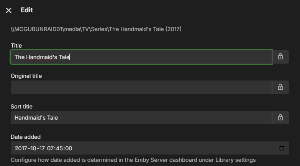Click the Date added label
This screenshot has width=300, height=166.
click(25, 137)
